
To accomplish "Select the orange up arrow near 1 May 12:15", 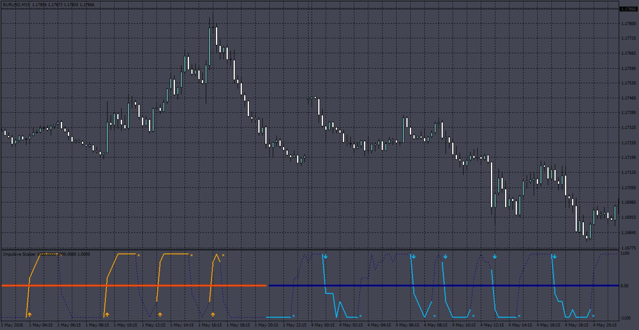I will point(160,315).
